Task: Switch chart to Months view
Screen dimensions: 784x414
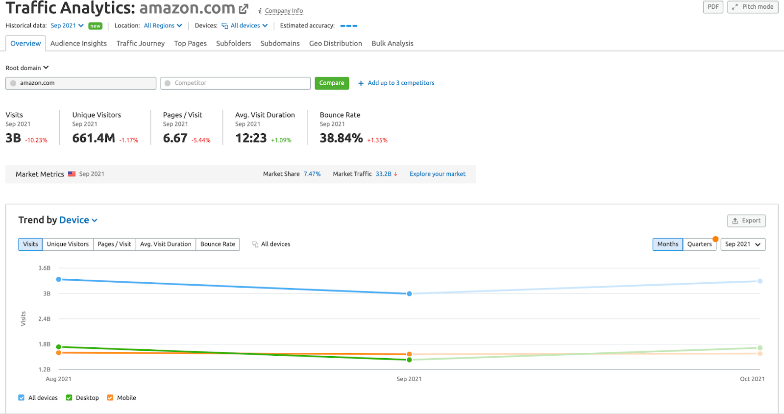Action: coord(668,244)
